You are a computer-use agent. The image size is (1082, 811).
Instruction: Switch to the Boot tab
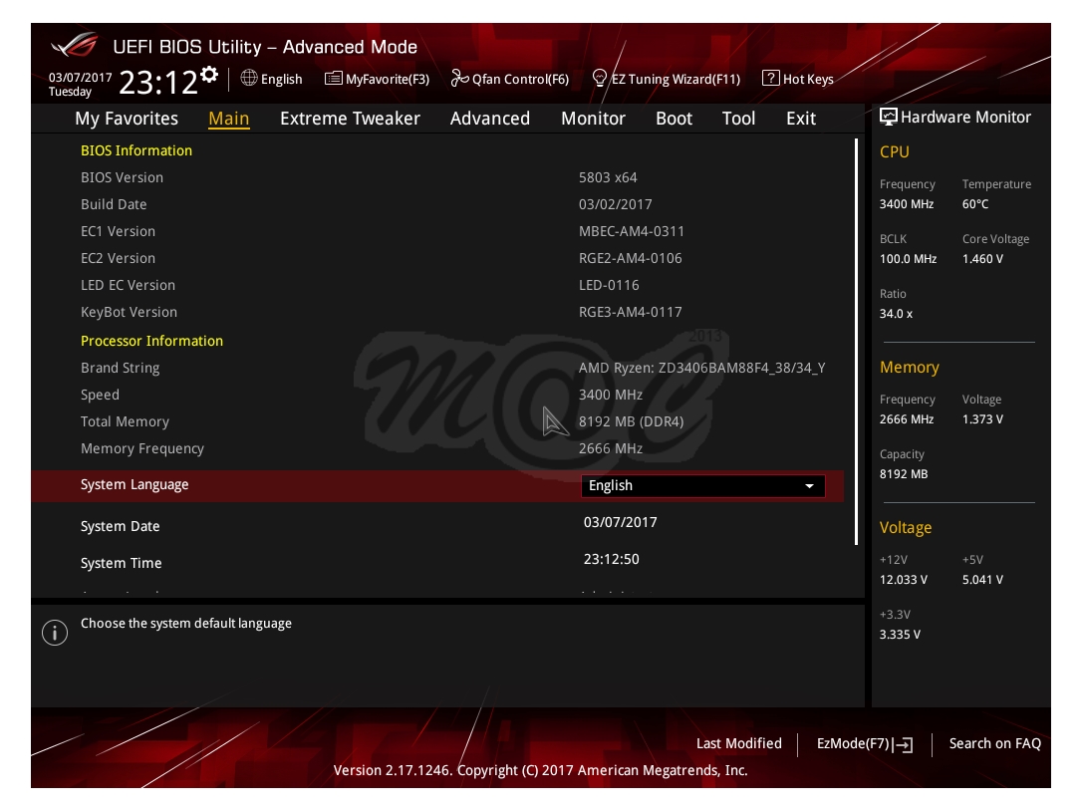674,119
